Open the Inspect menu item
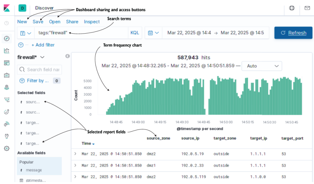This screenshot has width=314, height=184. point(92,21)
